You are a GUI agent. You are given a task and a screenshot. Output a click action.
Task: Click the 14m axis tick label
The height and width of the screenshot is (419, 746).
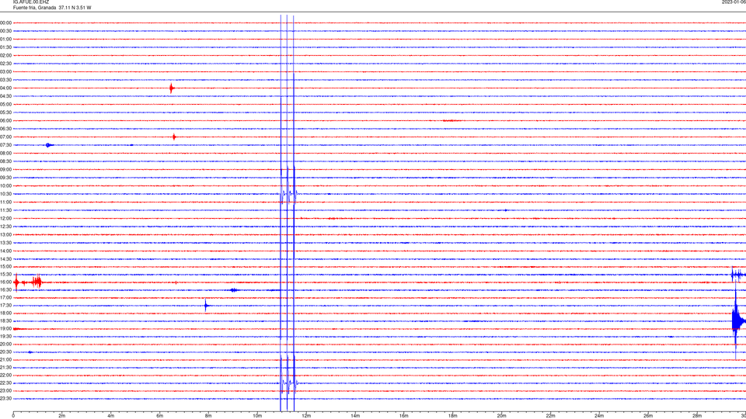pos(355,416)
